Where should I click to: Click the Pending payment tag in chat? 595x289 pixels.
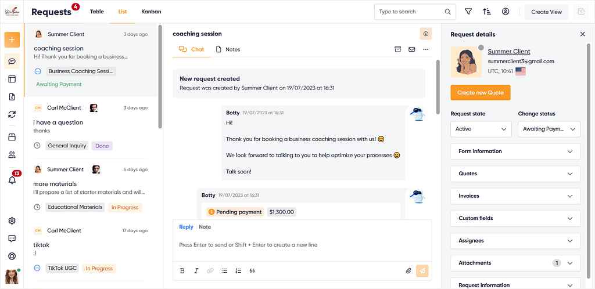click(x=235, y=212)
